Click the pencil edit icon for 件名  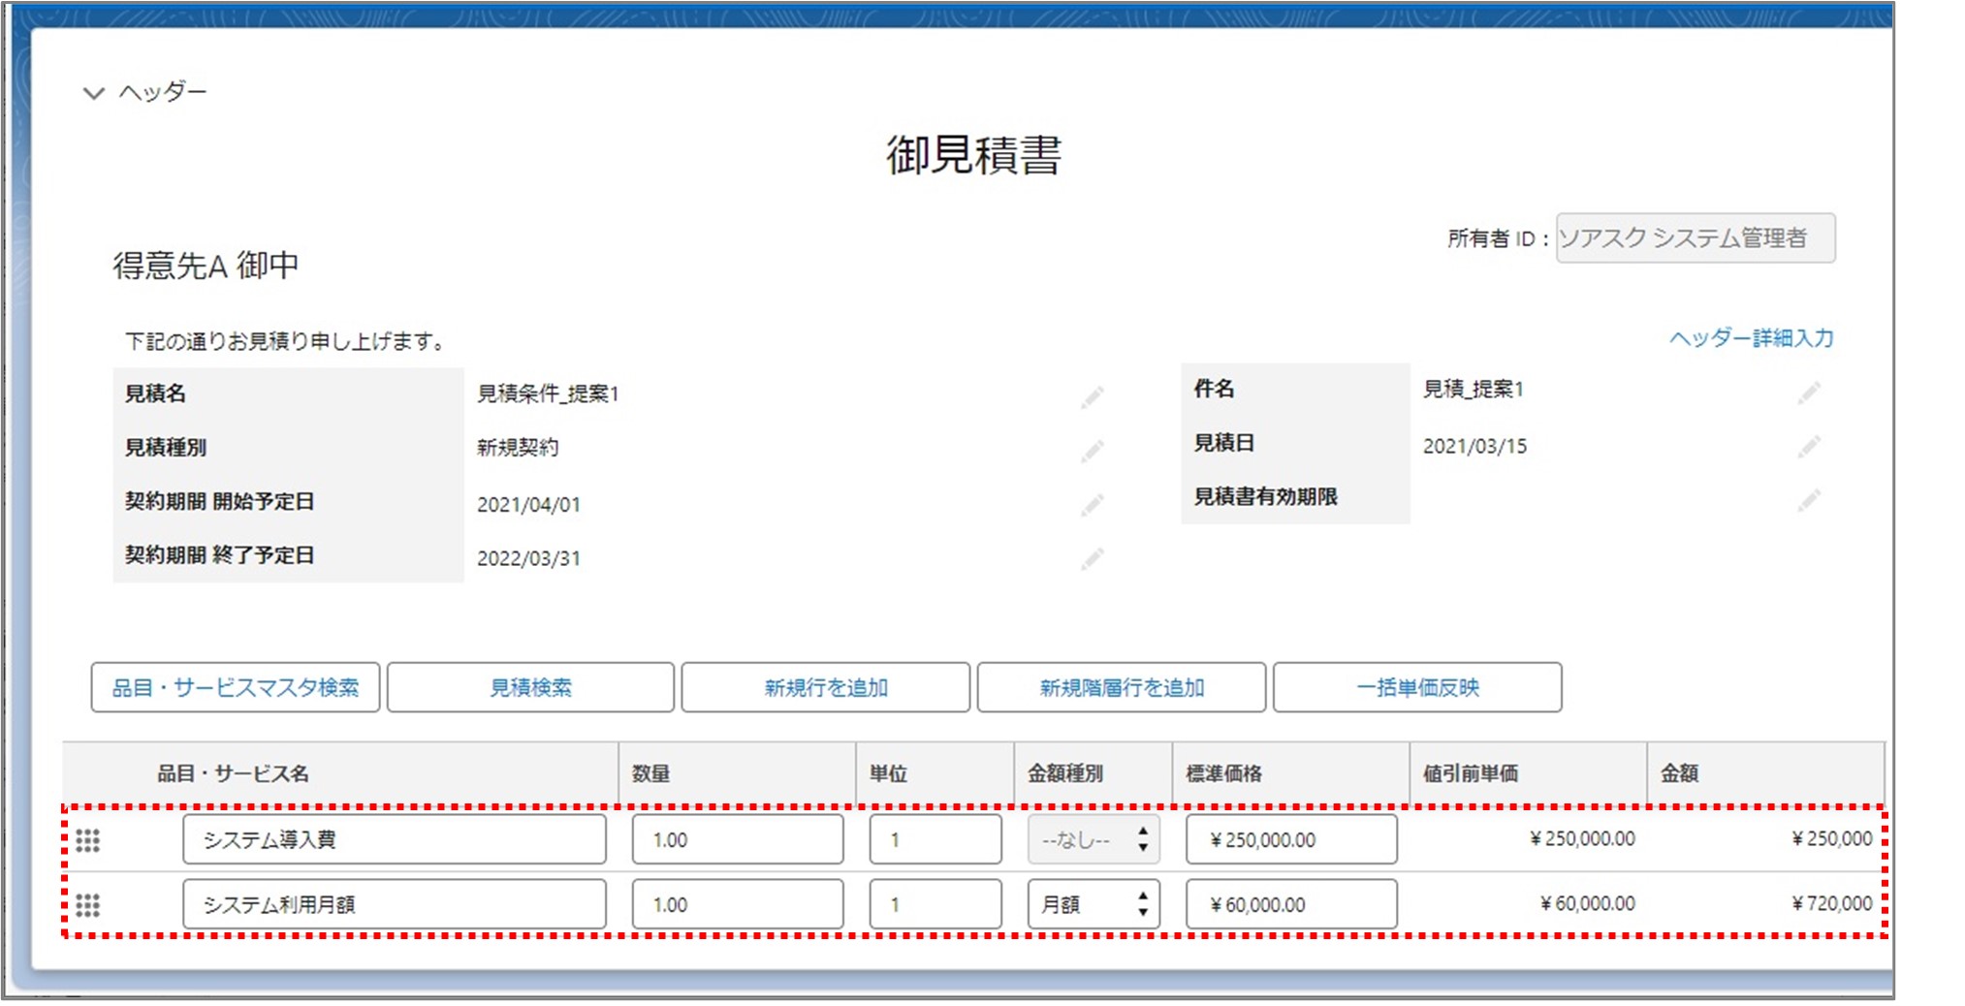[1809, 393]
